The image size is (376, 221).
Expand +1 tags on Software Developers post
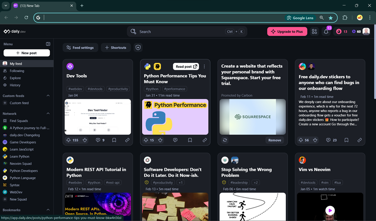180,183
